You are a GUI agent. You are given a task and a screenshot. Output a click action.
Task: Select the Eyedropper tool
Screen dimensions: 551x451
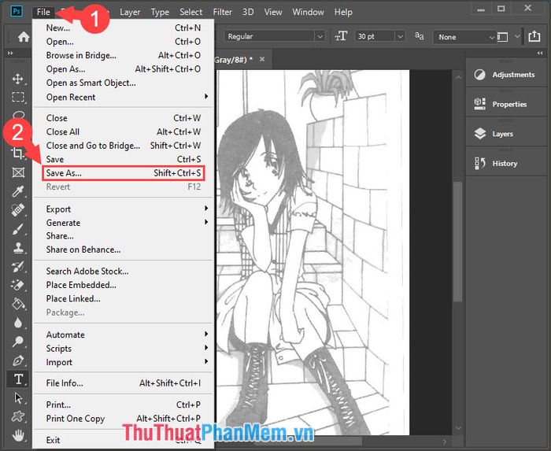(18, 191)
